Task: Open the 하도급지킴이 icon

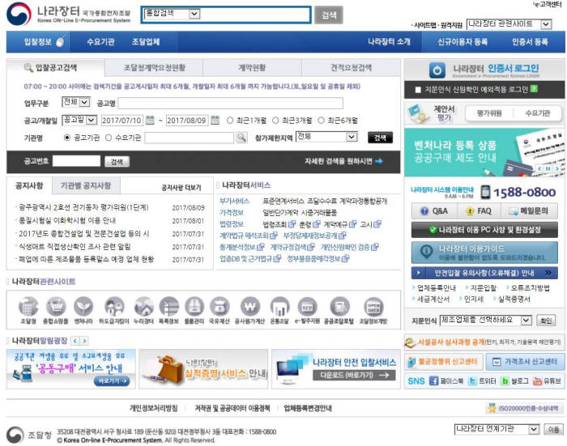Action: tap(114, 307)
